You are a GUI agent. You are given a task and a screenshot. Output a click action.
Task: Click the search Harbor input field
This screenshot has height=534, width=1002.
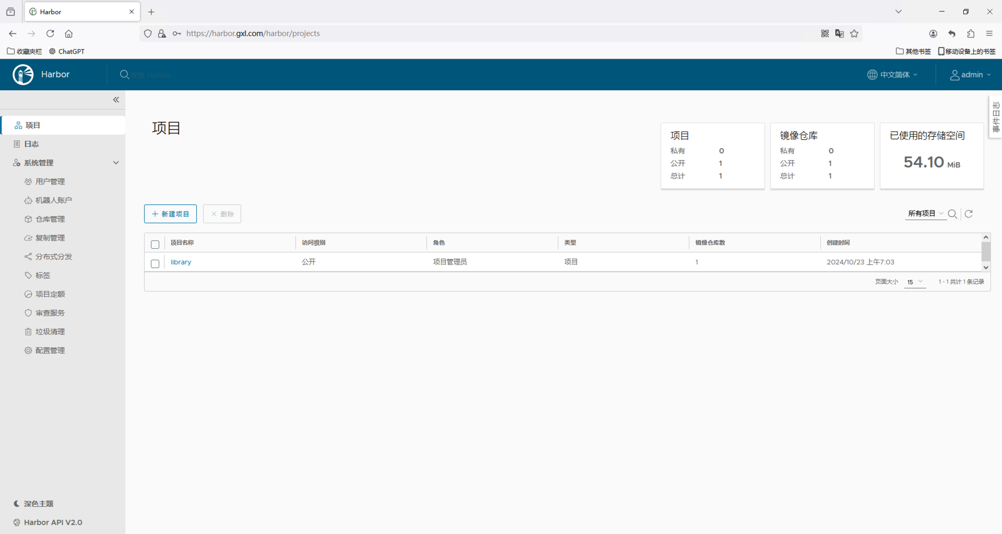pyautogui.click(x=151, y=75)
